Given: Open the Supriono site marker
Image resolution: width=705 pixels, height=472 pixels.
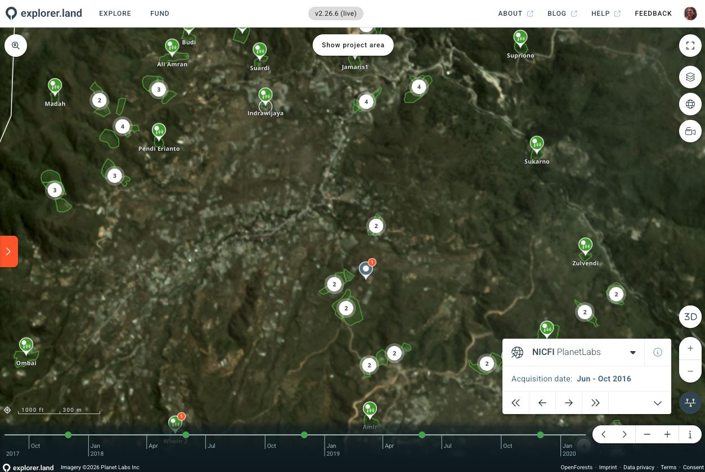Looking at the screenshot, I should point(520,39).
